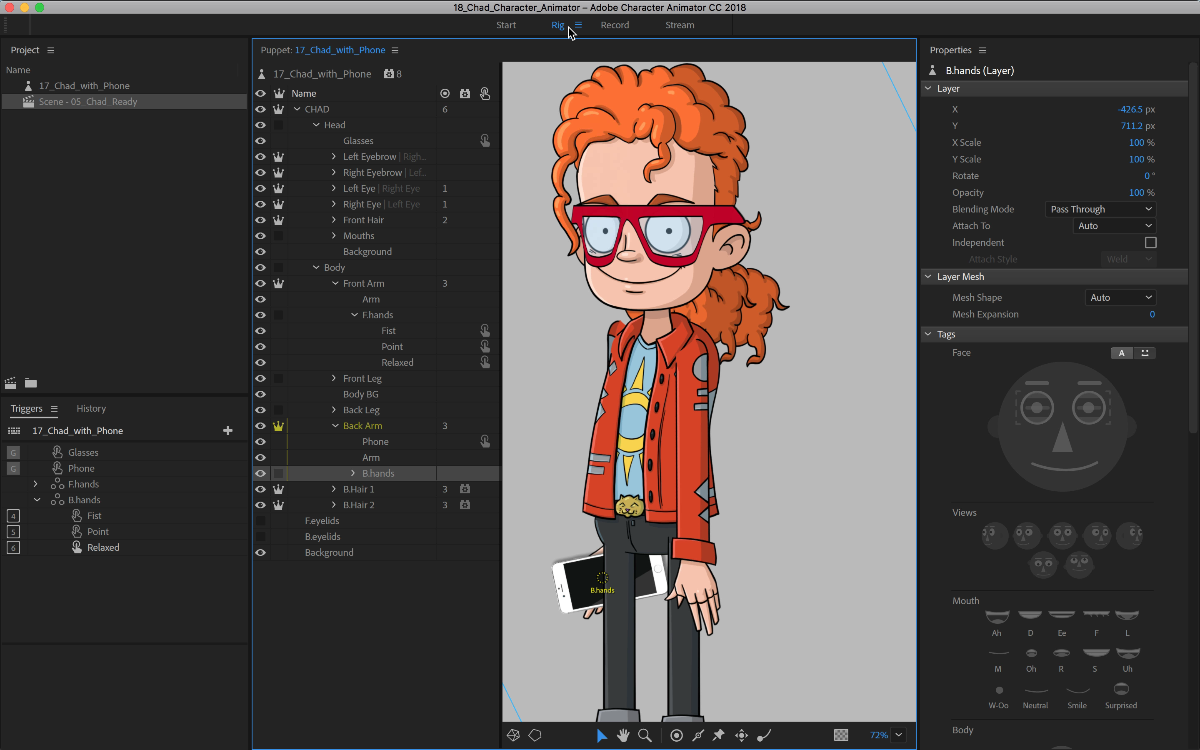Click the add trigger plus icon
This screenshot has width=1200, height=750.
coord(227,430)
